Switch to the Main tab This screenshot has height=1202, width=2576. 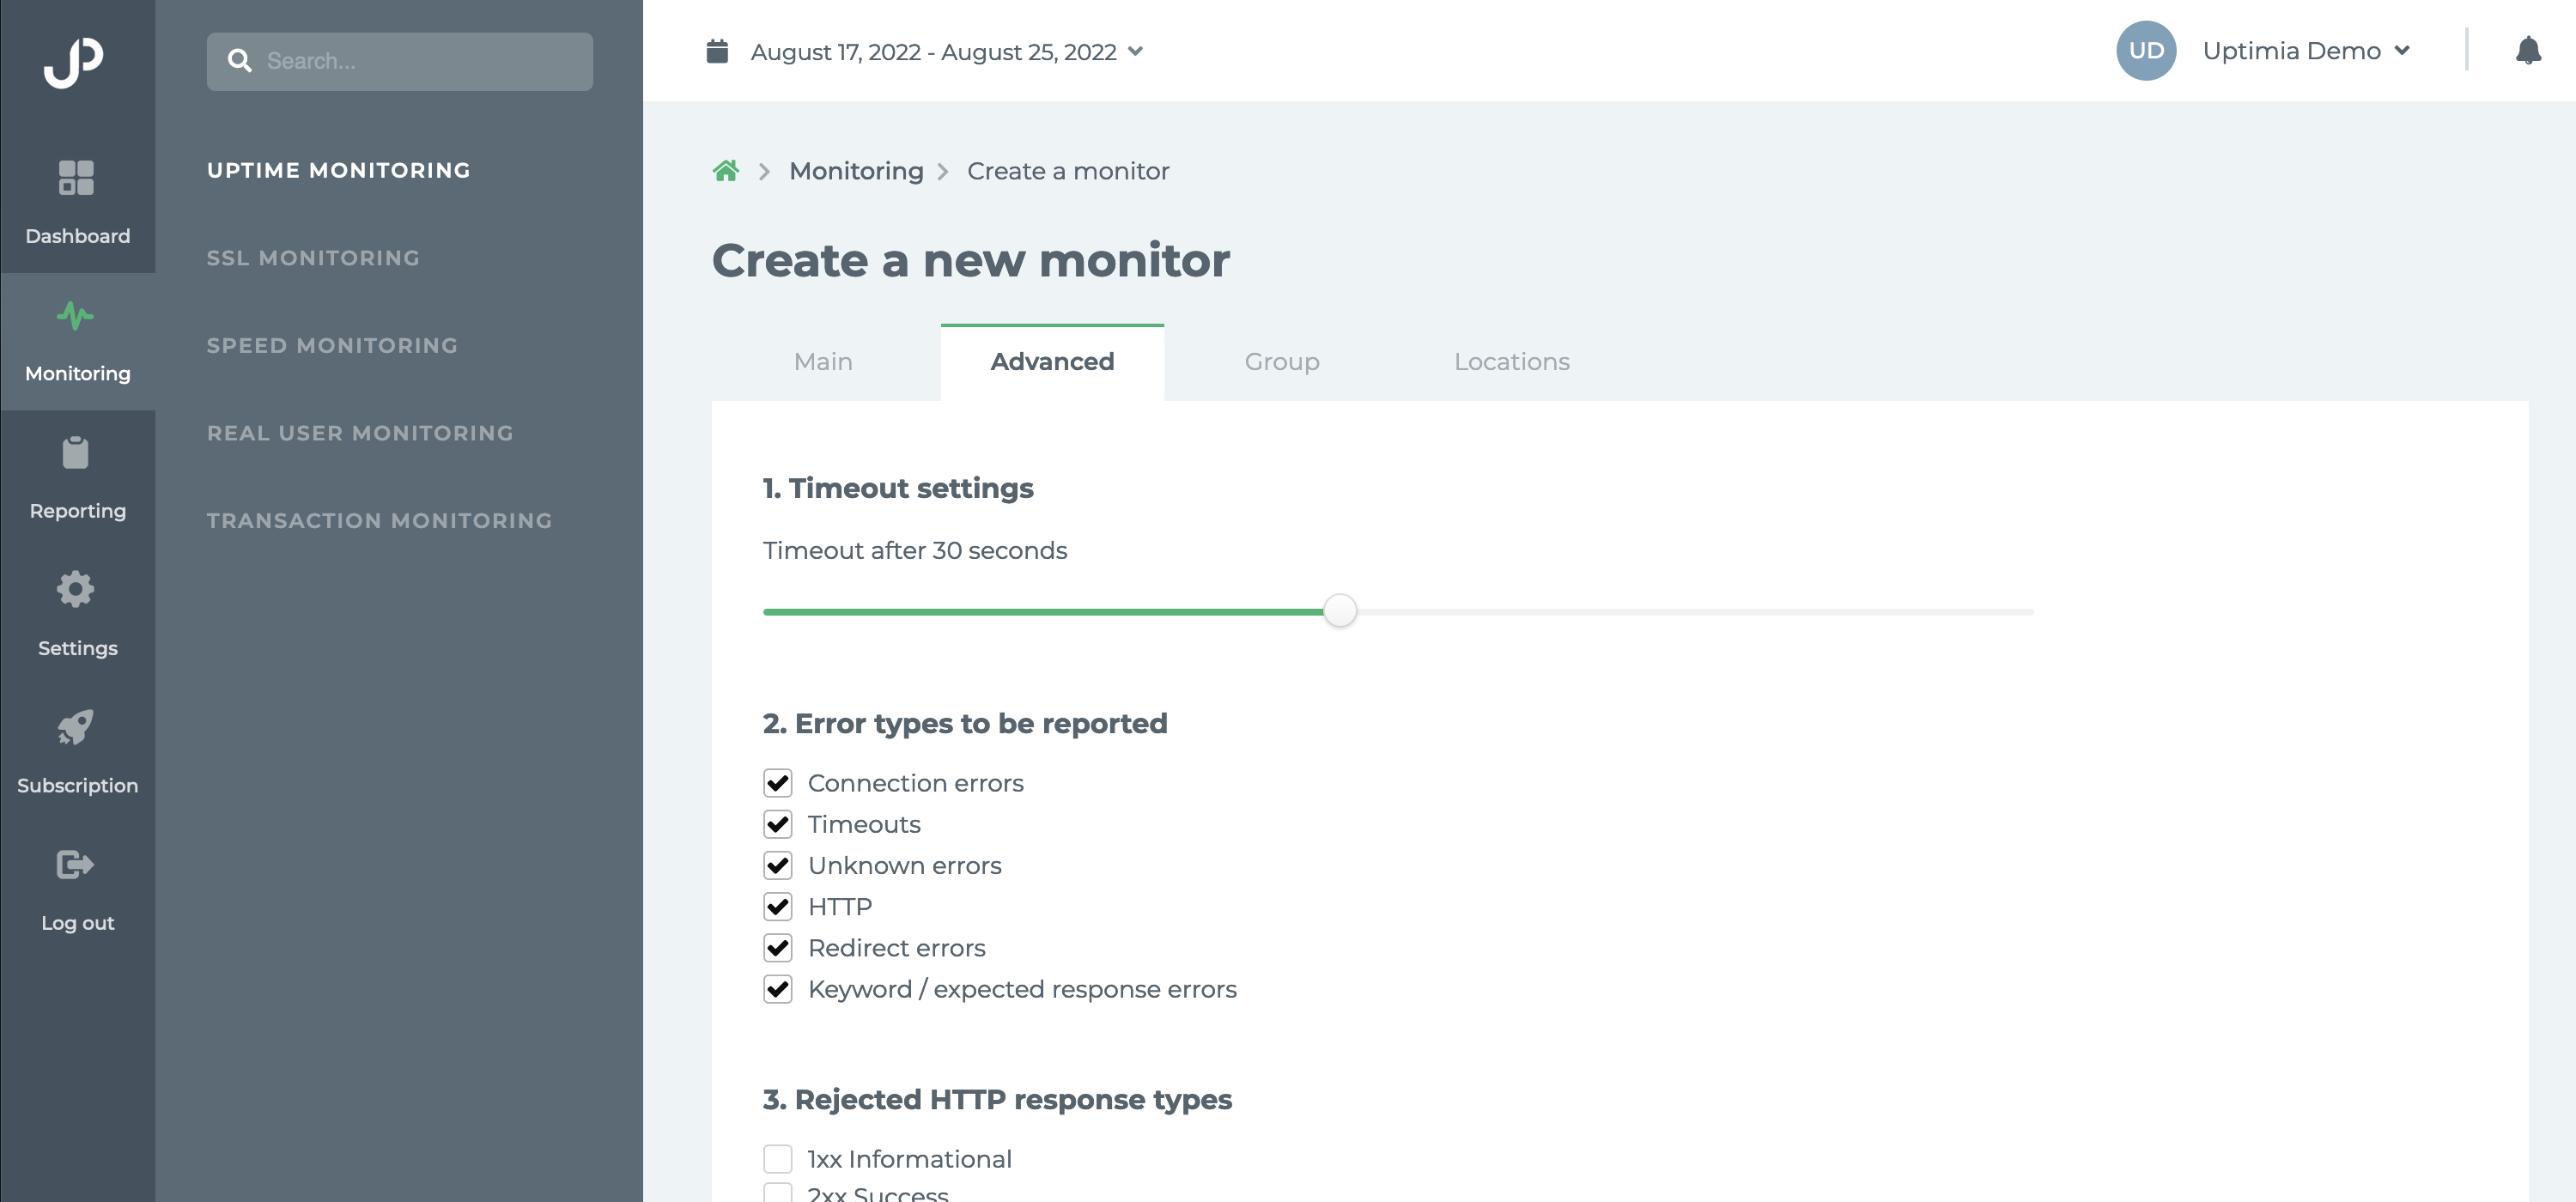[x=823, y=362]
